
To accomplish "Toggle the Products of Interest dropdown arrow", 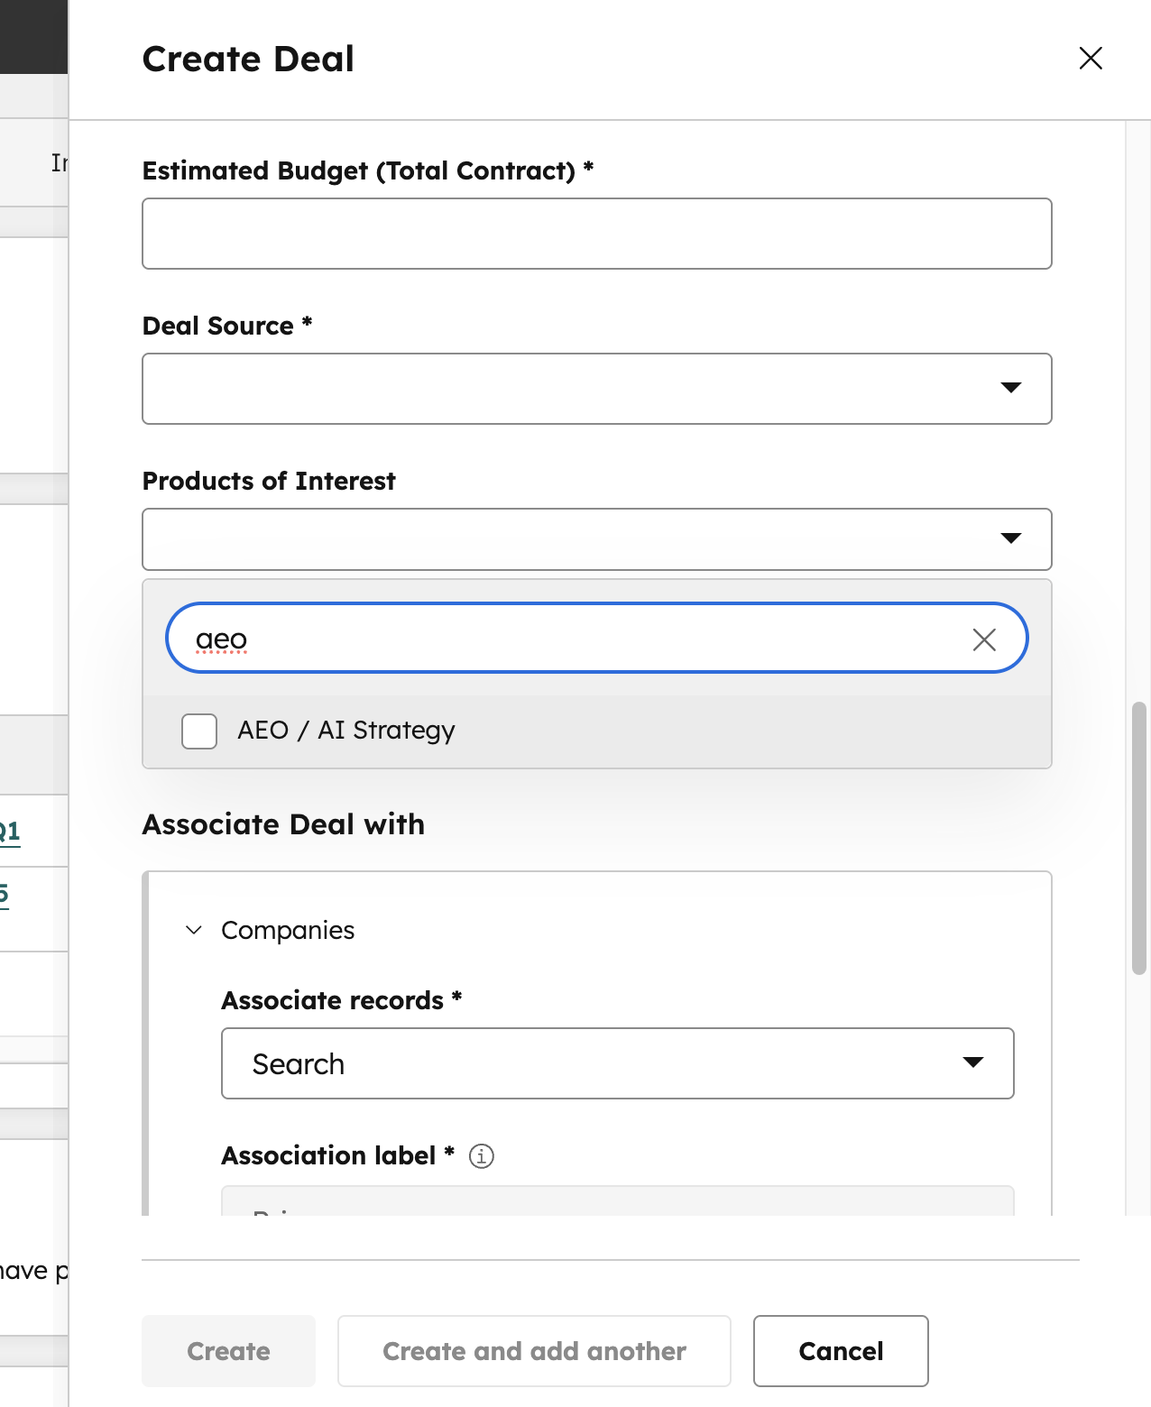I will coord(1010,538).
